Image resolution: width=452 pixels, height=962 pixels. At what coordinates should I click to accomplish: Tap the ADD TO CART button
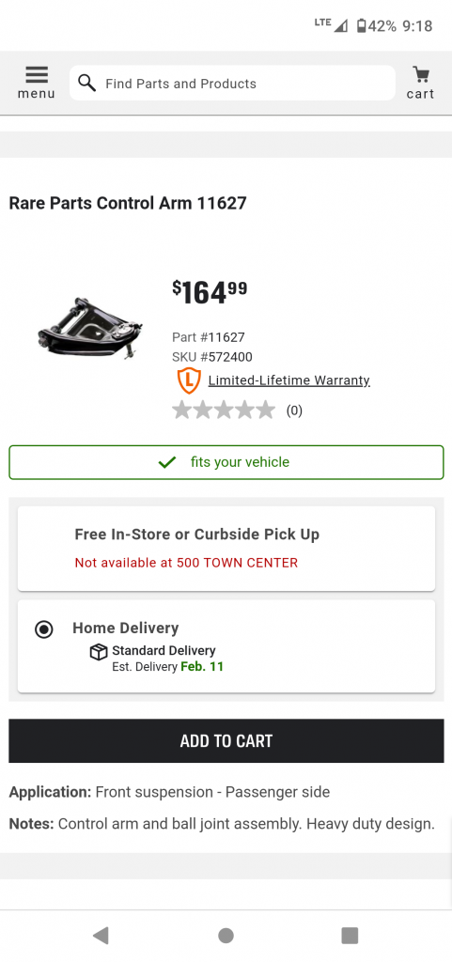226,740
